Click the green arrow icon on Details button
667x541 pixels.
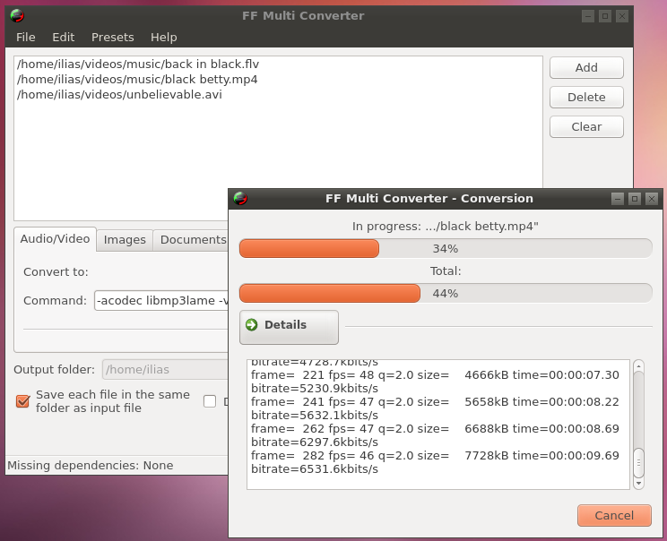[x=251, y=324]
